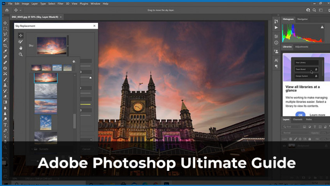The image size is (330, 186).
Task: Choose the Rectangular Marquee tool
Action: (5, 29)
